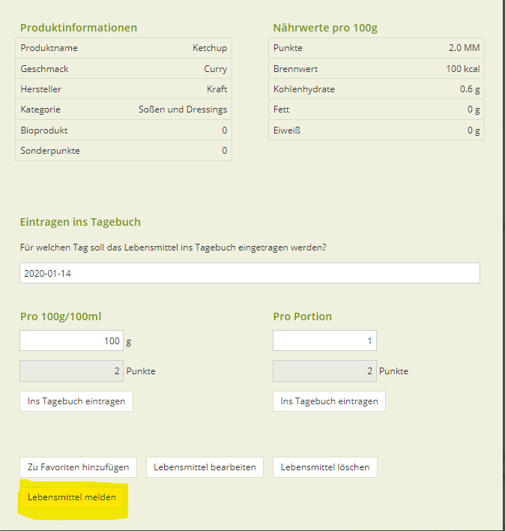Focus the date field showing 2020-01-14
The image size is (505, 531).
click(250, 273)
